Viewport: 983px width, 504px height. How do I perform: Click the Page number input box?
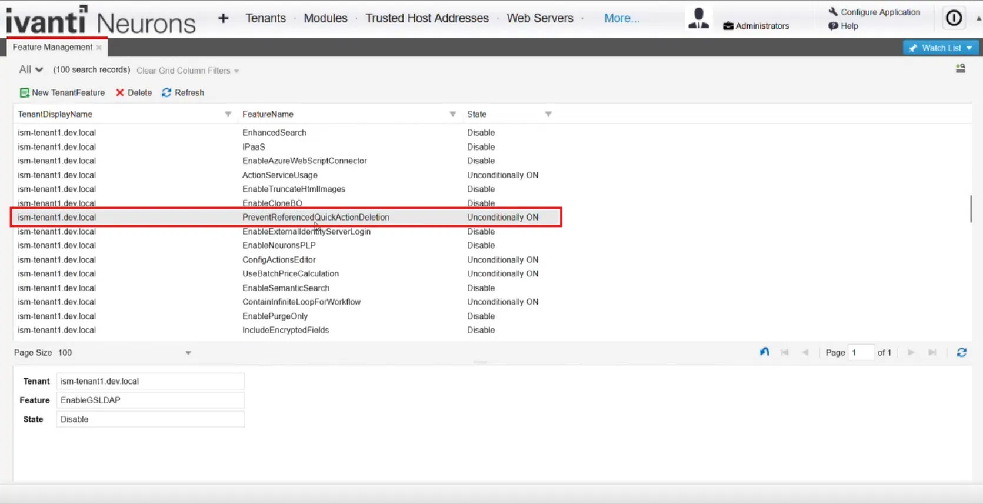861,352
